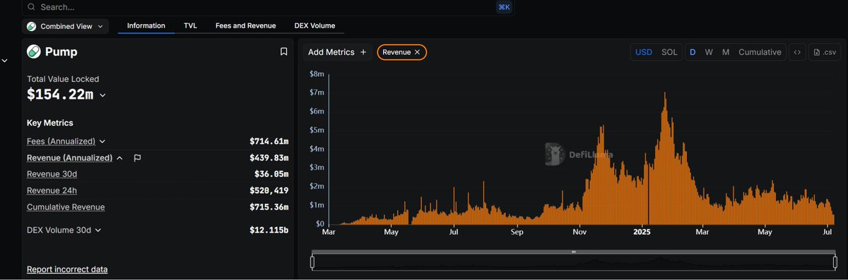Click the left handle of chart range slider
This screenshot has height=280, width=848.
click(x=312, y=262)
